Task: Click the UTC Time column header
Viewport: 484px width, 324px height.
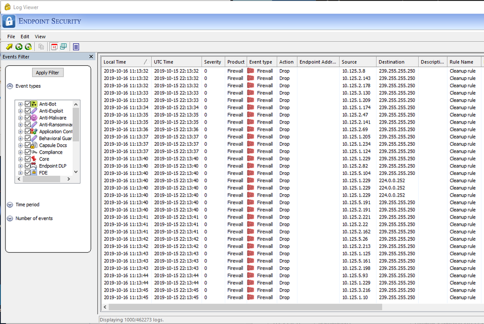Action: pos(176,62)
